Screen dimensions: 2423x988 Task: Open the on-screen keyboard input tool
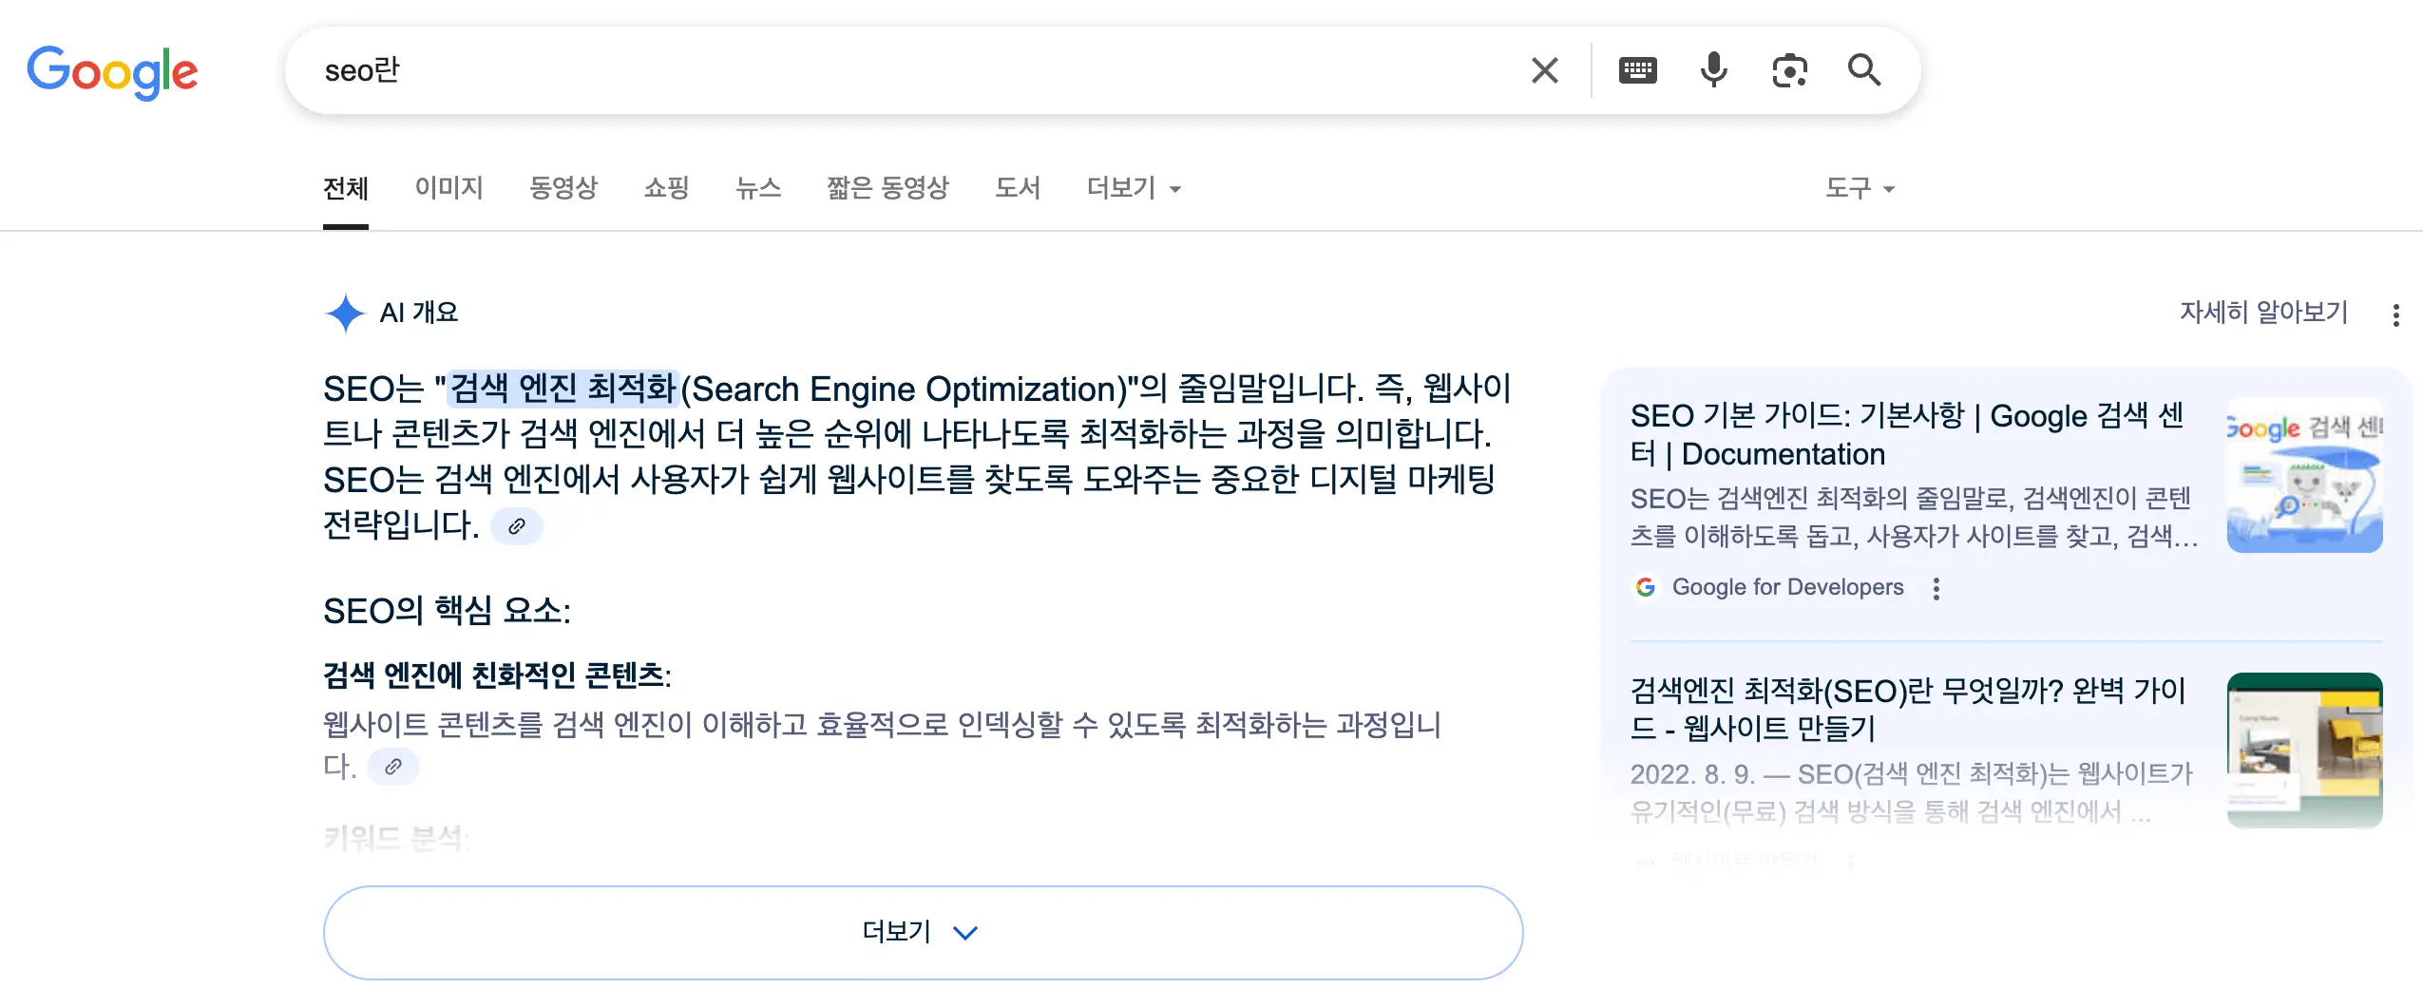(1637, 70)
